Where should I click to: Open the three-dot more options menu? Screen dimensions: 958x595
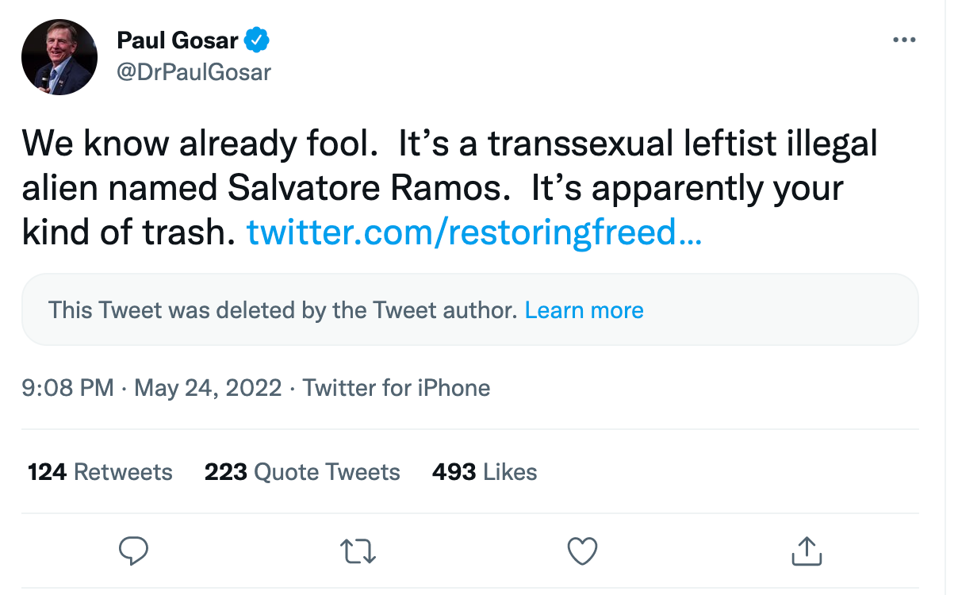pos(904,40)
